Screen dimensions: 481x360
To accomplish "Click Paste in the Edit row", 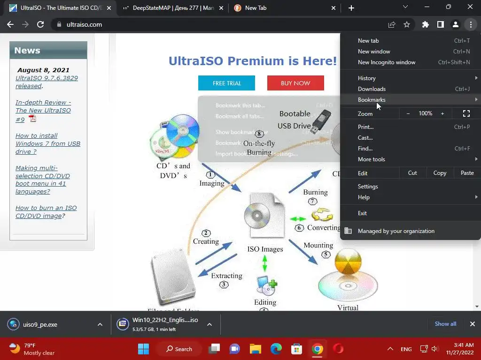I will (467, 173).
